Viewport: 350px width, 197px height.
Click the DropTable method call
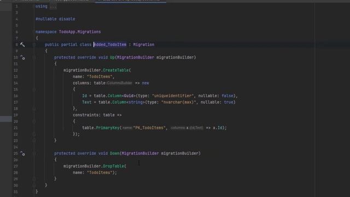coord(113,166)
